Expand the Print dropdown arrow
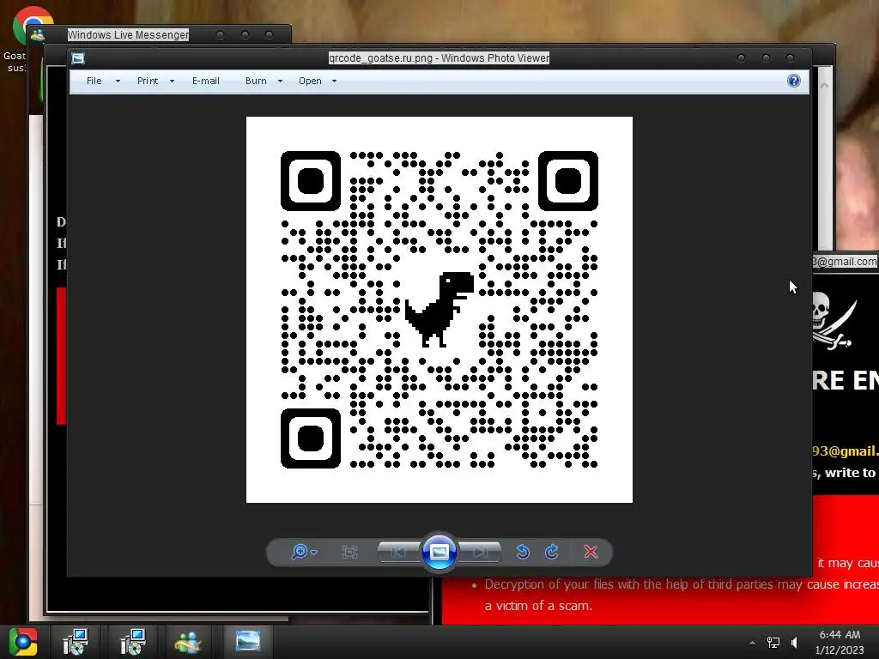 coord(172,82)
